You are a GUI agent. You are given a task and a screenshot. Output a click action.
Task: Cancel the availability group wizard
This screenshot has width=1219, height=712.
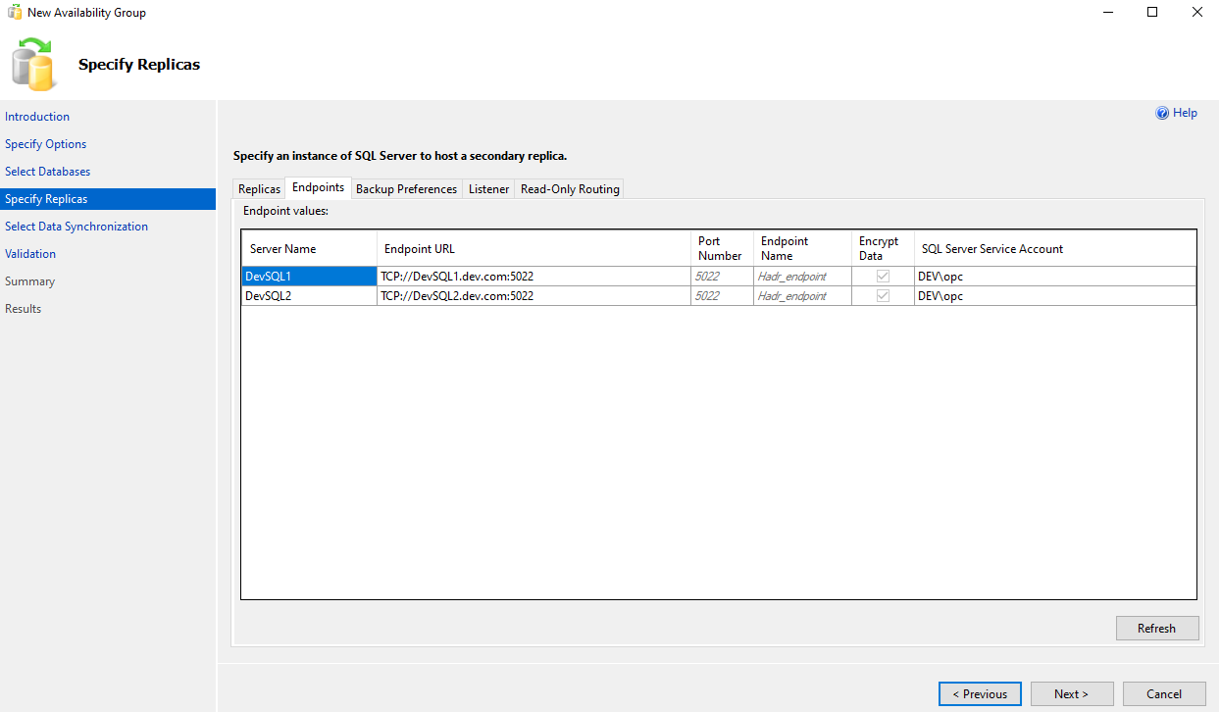click(1164, 694)
